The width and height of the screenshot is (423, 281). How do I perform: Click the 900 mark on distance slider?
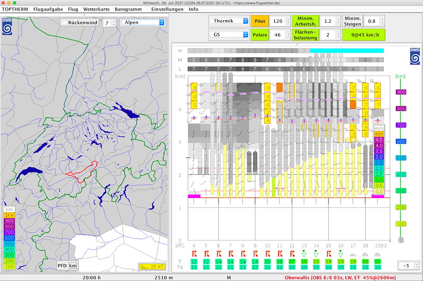(x=401, y=92)
